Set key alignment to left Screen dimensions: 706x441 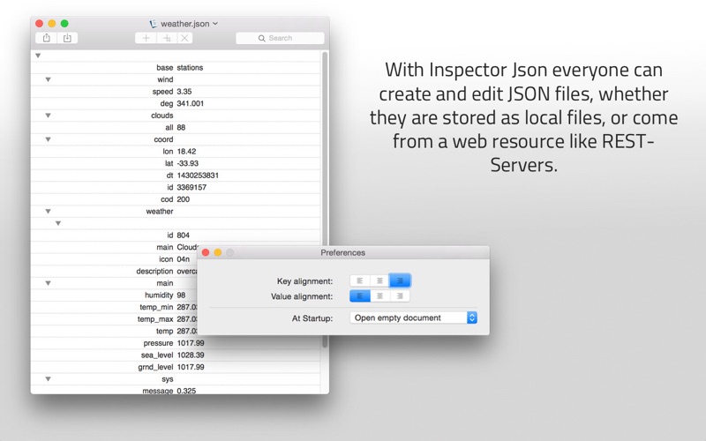360,280
